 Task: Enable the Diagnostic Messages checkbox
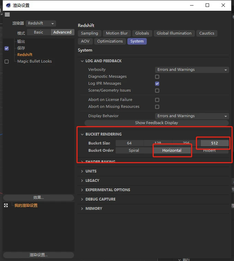pyautogui.click(x=157, y=77)
